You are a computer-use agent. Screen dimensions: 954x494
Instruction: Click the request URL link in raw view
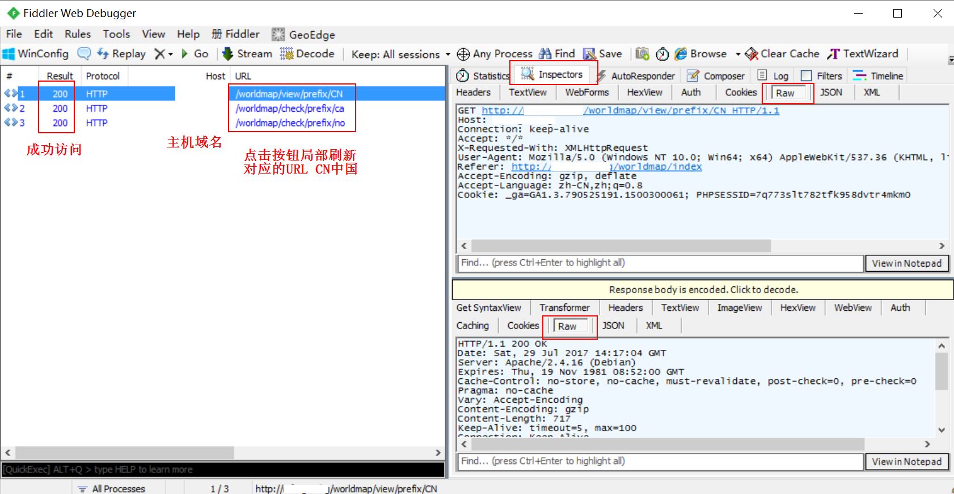click(630, 111)
